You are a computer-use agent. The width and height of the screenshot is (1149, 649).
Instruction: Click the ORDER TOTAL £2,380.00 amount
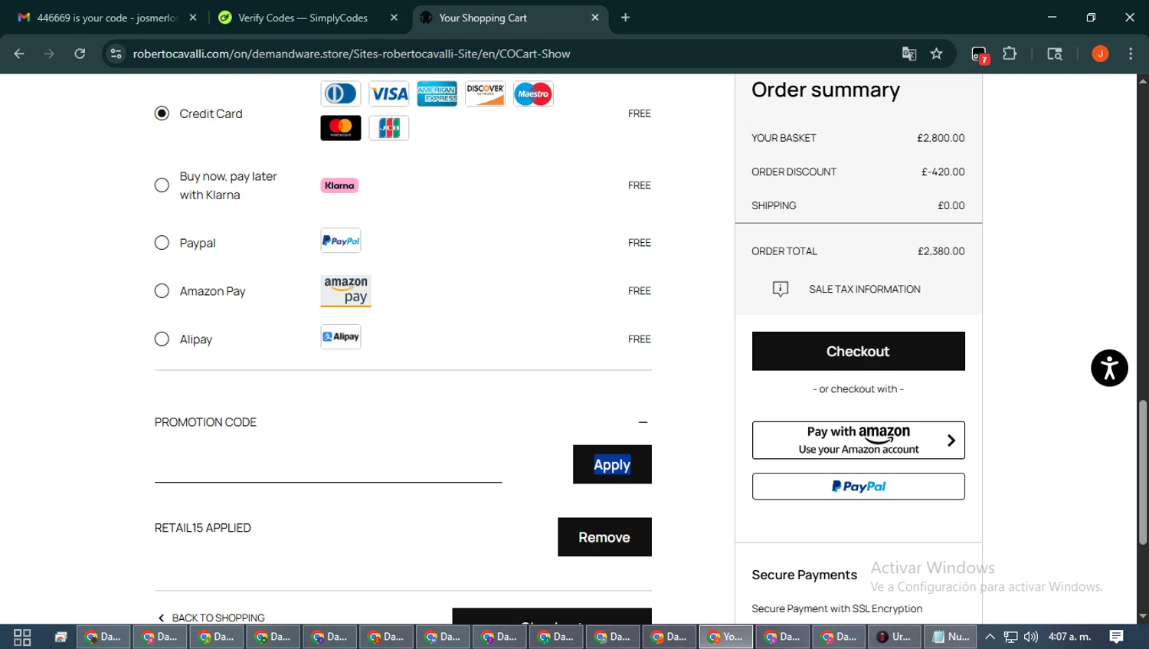coord(941,251)
